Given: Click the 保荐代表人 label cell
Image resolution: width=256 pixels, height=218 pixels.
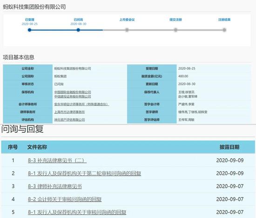Looking at the screenshot, I should (x=152, y=94).
